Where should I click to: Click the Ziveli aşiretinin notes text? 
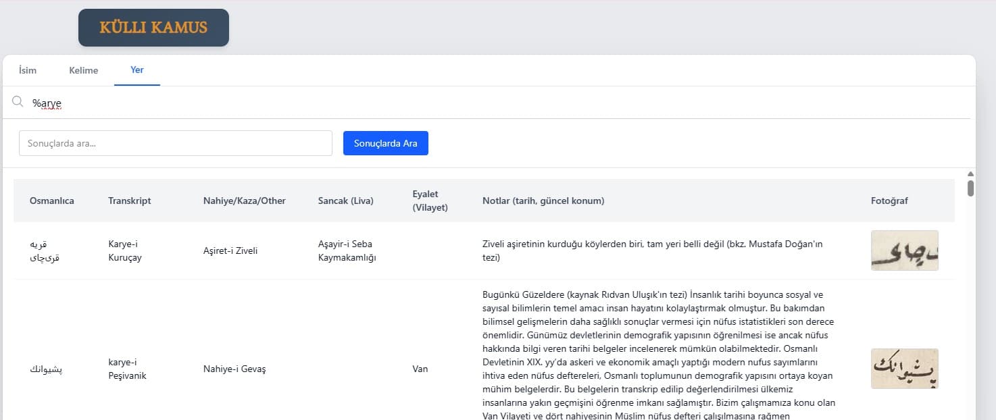(653, 251)
